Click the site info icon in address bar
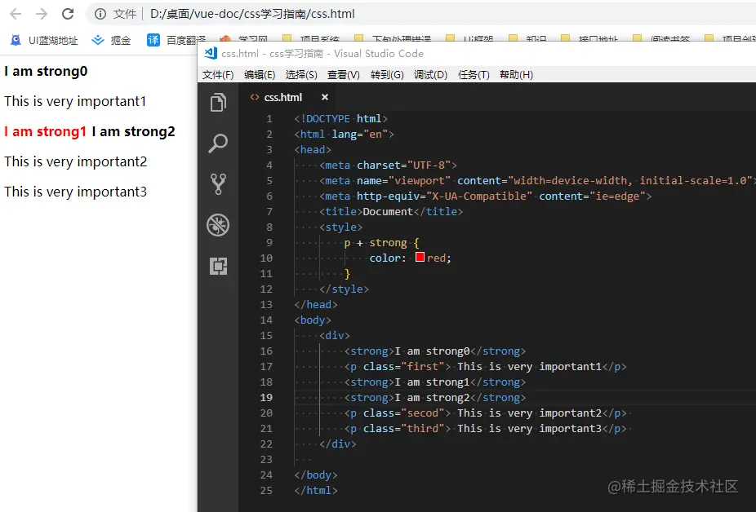756x512 pixels. (100, 14)
